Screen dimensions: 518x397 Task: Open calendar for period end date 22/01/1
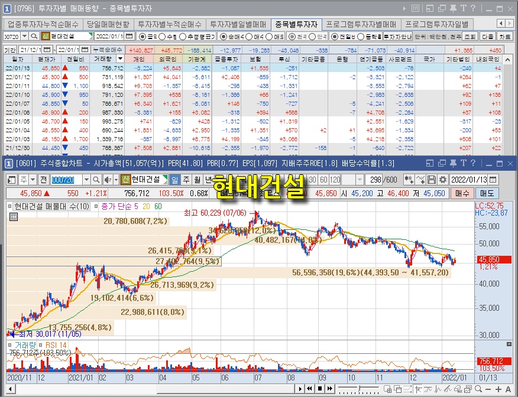click(85, 50)
